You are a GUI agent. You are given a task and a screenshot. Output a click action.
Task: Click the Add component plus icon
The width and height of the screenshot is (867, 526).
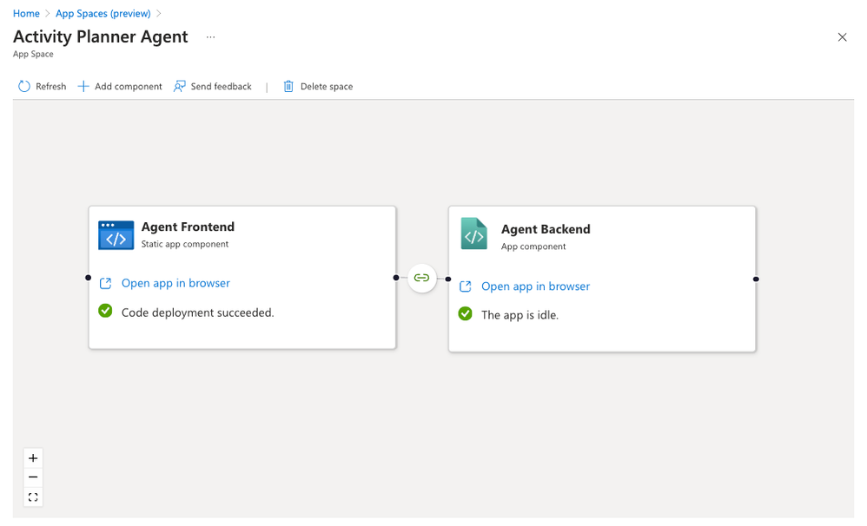[83, 87]
